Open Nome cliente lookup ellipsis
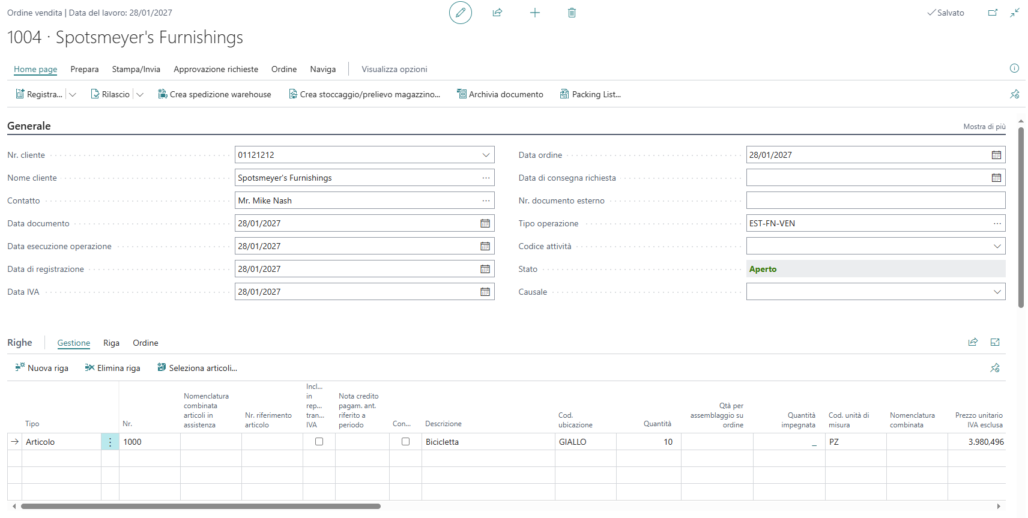The height and width of the screenshot is (518, 1028). tap(486, 178)
